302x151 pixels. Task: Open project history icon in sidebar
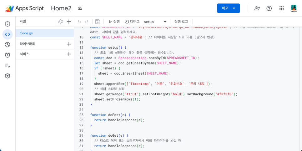8,45
